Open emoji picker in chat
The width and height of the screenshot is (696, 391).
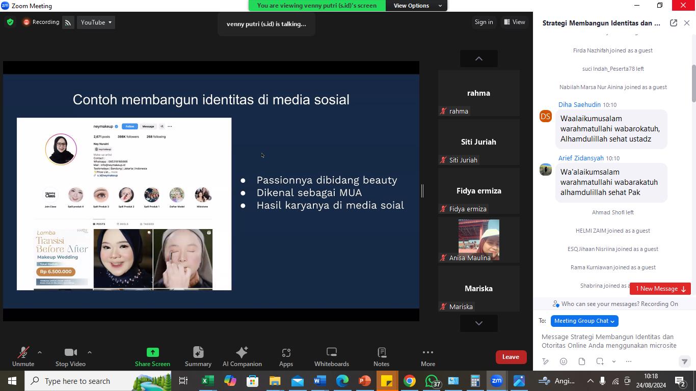[x=563, y=361]
